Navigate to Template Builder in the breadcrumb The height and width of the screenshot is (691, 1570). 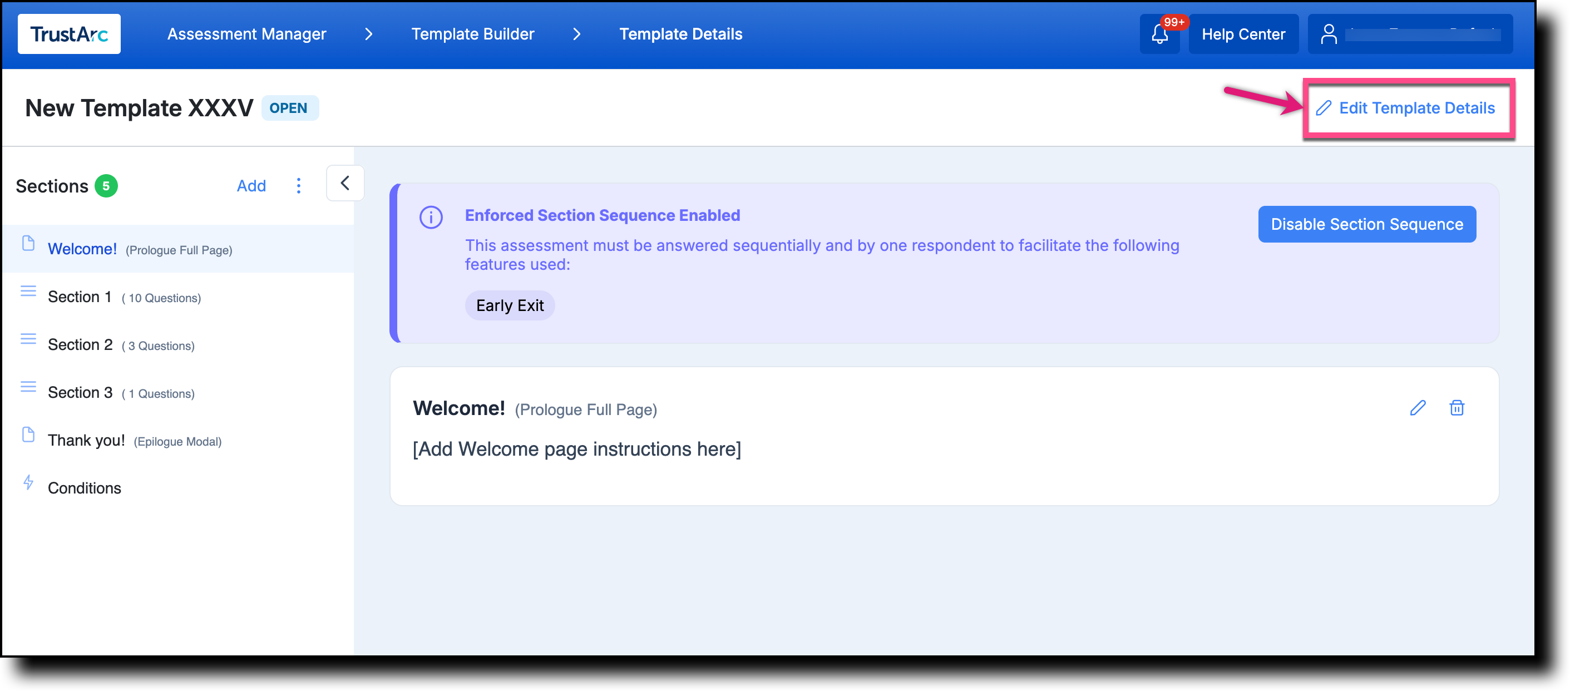[x=472, y=33]
